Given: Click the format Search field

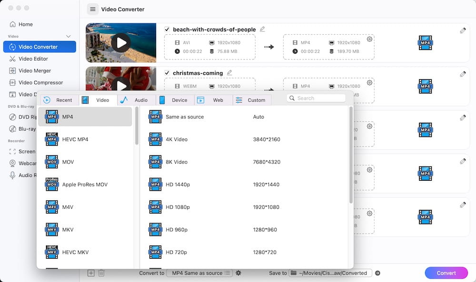Looking at the screenshot, I should point(316,98).
